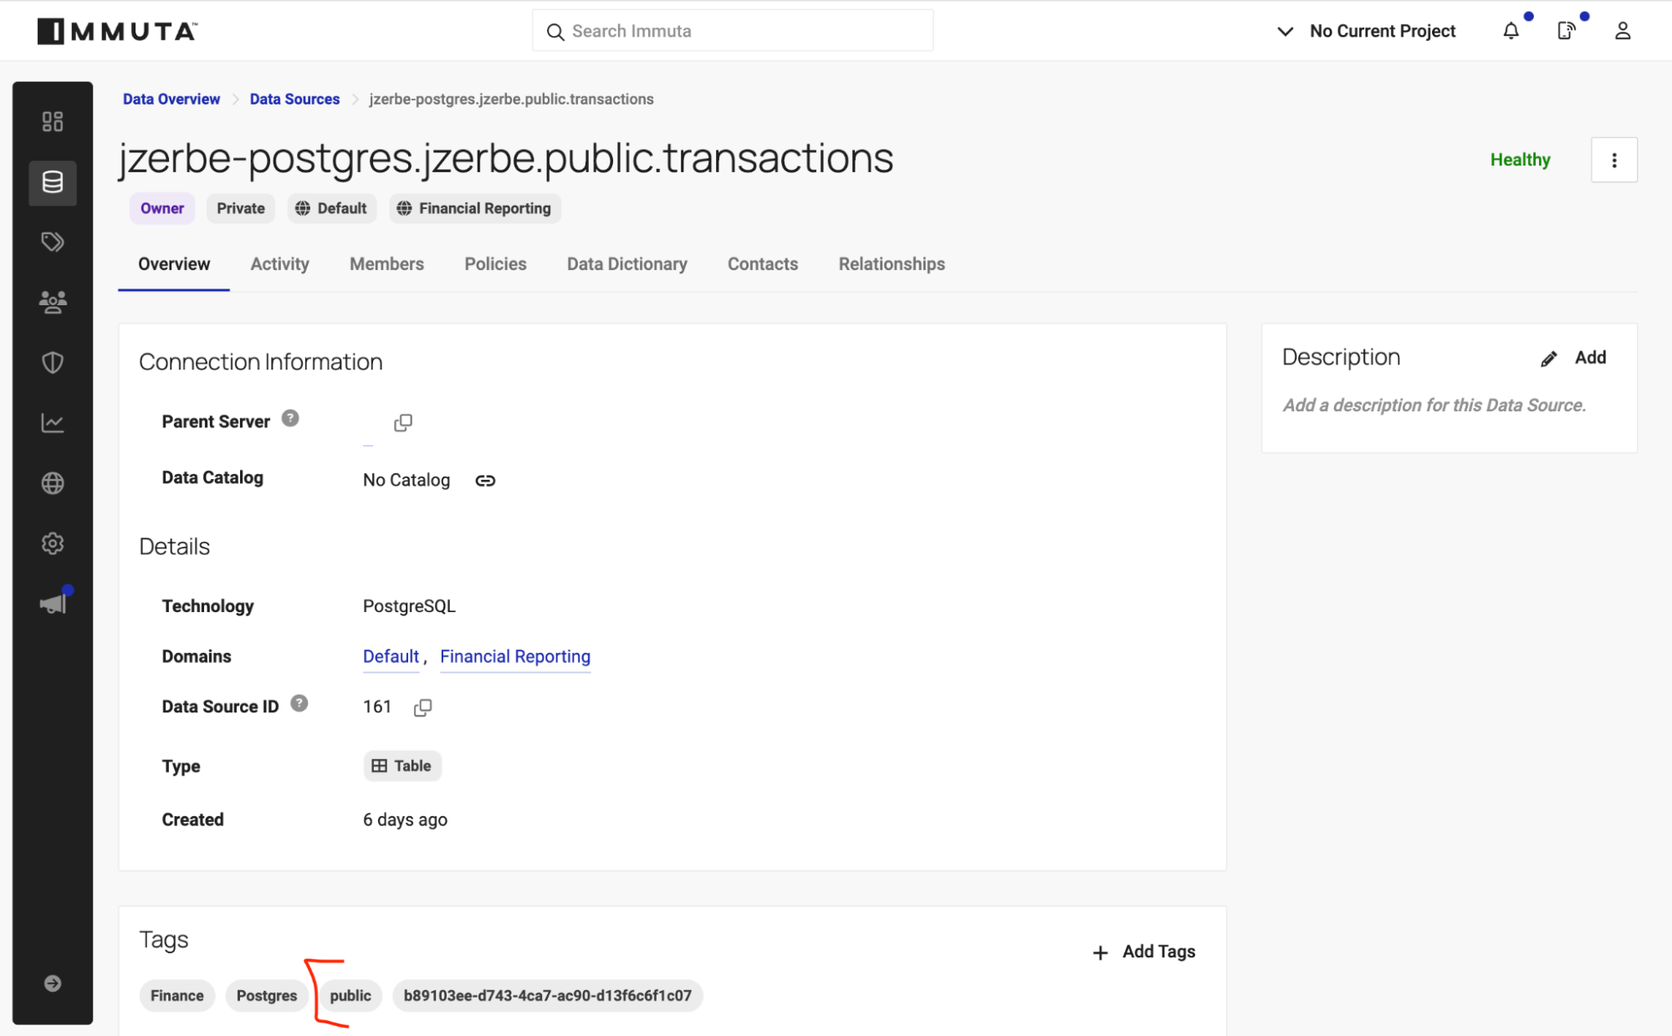Viewport: 1672px width, 1036px height.
Task: Open the dashboard grid icon in sidebar
Action: pos(53,122)
